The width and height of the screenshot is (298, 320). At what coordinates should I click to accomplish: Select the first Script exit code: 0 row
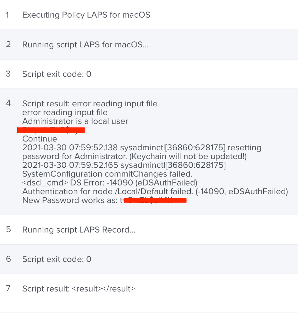[x=149, y=74]
